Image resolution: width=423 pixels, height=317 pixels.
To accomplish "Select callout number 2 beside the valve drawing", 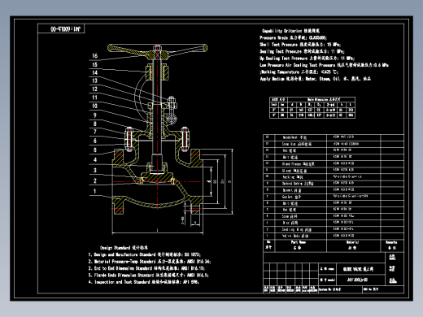I will pos(95,180).
